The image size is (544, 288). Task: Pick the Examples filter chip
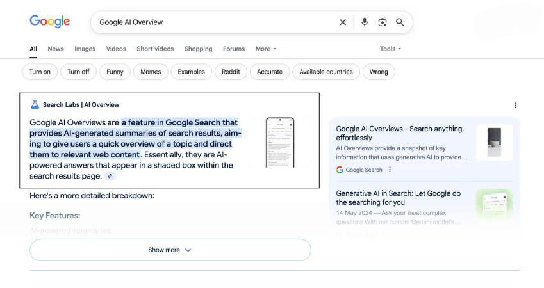pos(191,72)
